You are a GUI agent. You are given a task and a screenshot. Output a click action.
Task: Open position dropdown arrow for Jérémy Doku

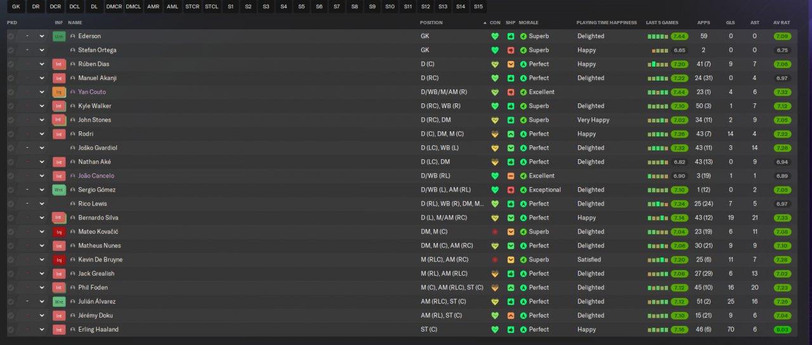click(42, 315)
